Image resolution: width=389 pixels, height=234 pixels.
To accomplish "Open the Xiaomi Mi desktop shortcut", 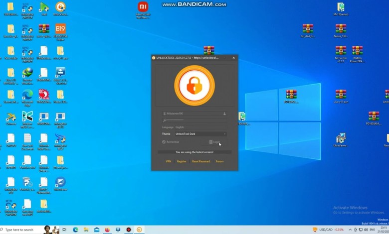I will click(x=143, y=7).
